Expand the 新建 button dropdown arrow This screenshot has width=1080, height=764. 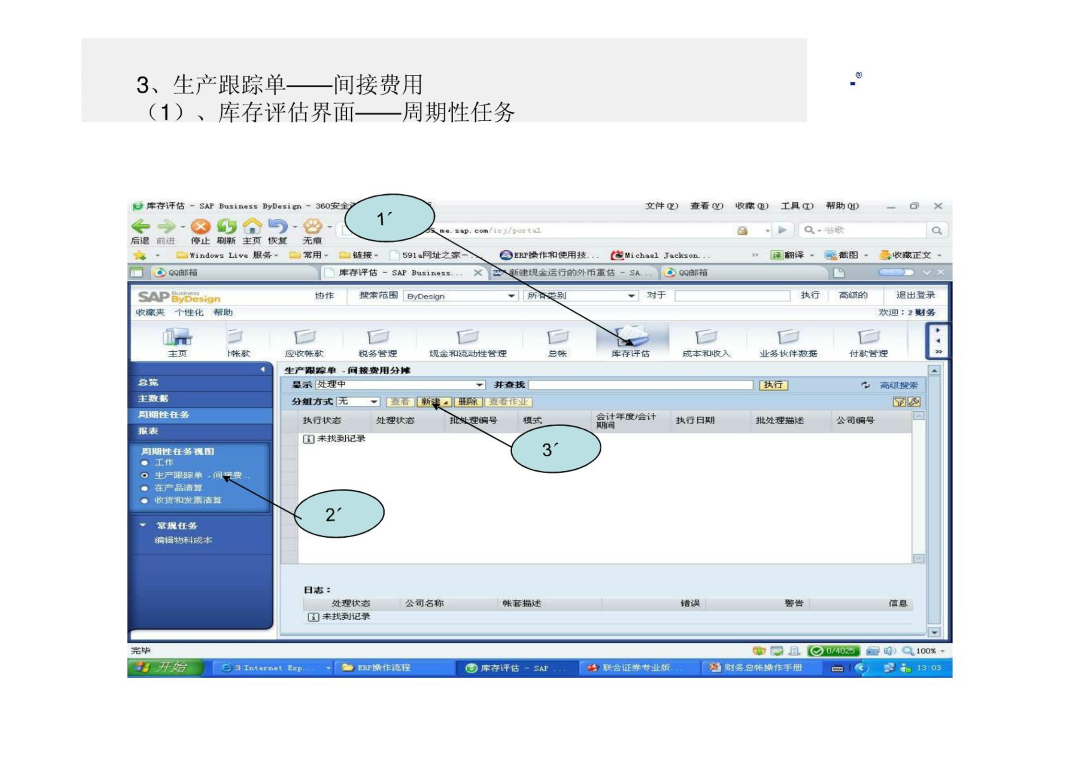click(446, 403)
